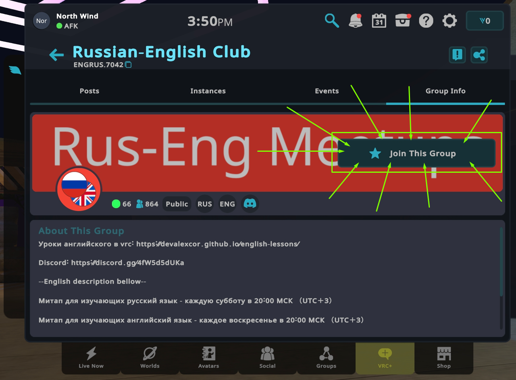The image size is (516, 380).
Task: Click the Russian-British flag group icon
Action: click(79, 189)
